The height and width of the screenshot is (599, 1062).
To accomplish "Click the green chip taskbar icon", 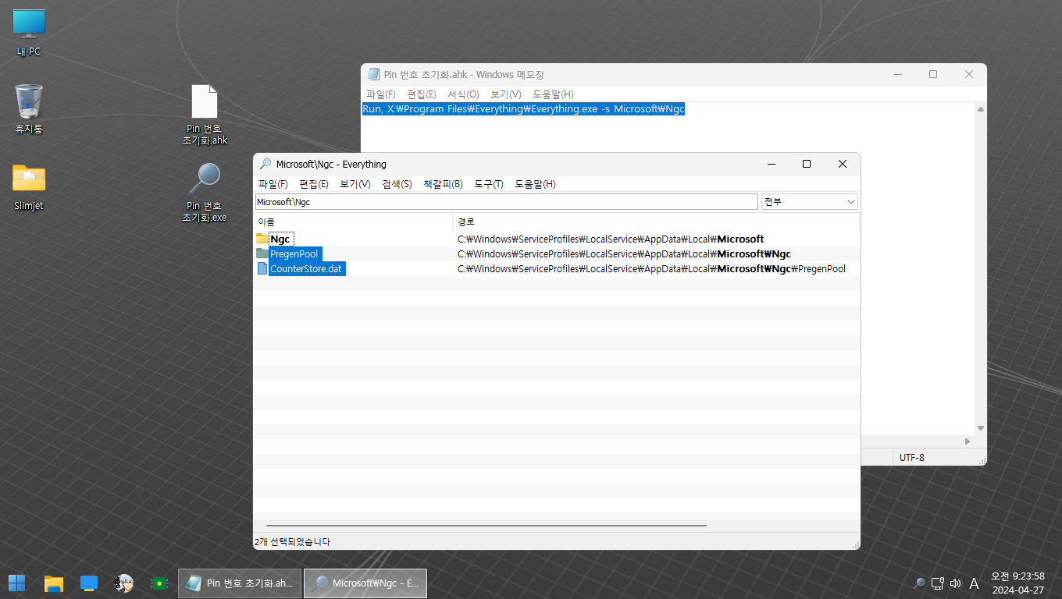I will (159, 583).
